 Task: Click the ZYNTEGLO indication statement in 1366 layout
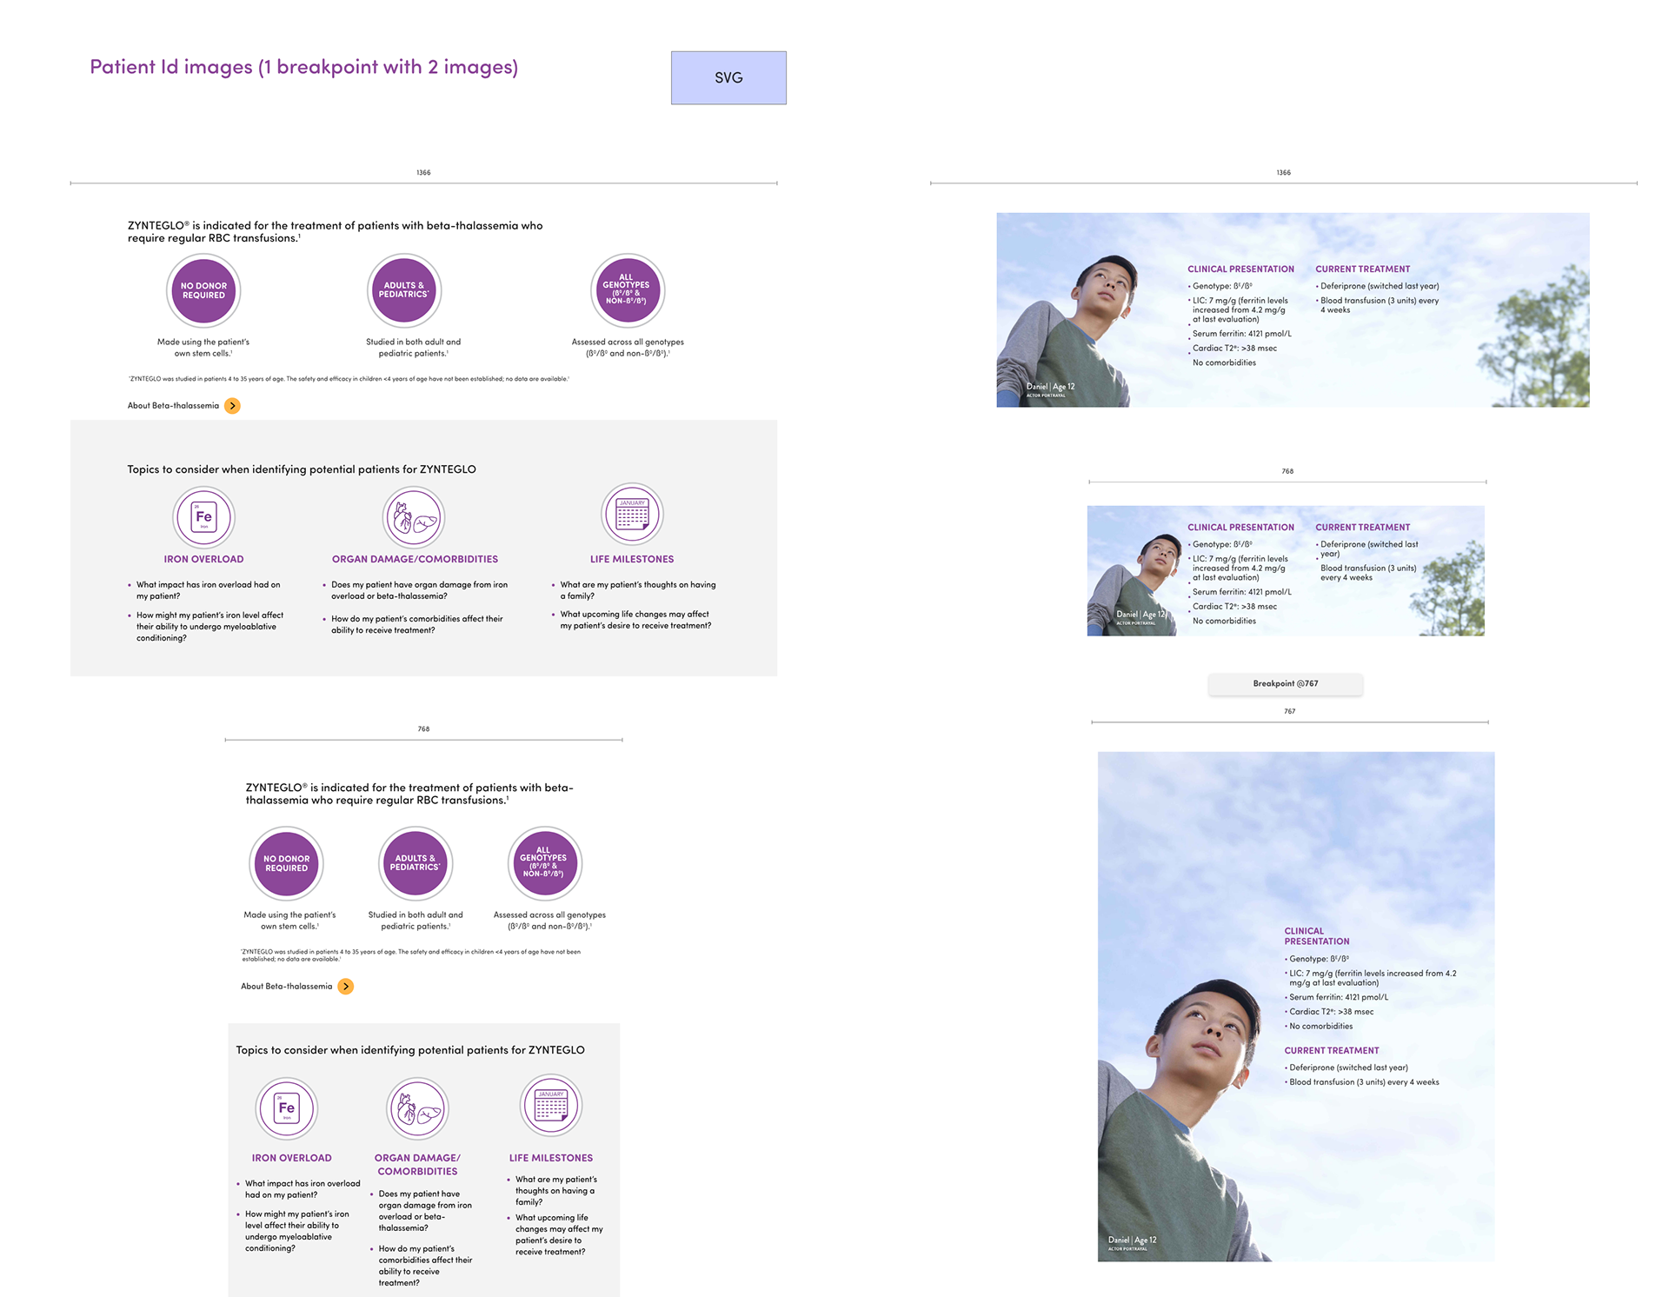coord(335,231)
